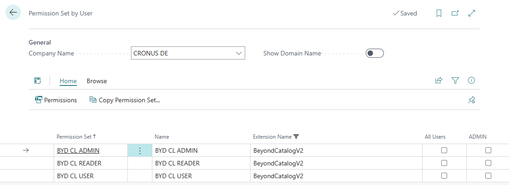The height and width of the screenshot is (185, 509).
Task: Select the BYD CL READER permission set cell
Action: (91, 163)
